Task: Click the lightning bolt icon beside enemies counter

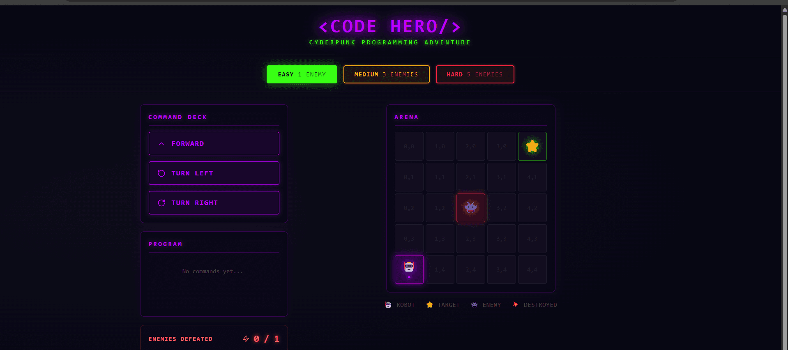Action: 246,339
